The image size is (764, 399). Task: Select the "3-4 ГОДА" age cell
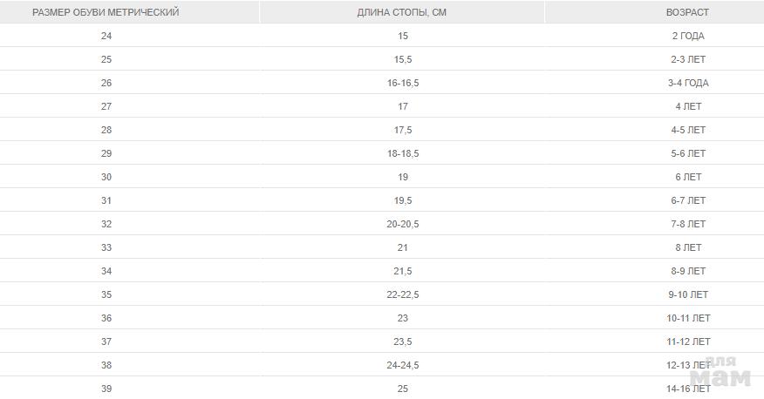pyautogui.click(x=687, y=83)
